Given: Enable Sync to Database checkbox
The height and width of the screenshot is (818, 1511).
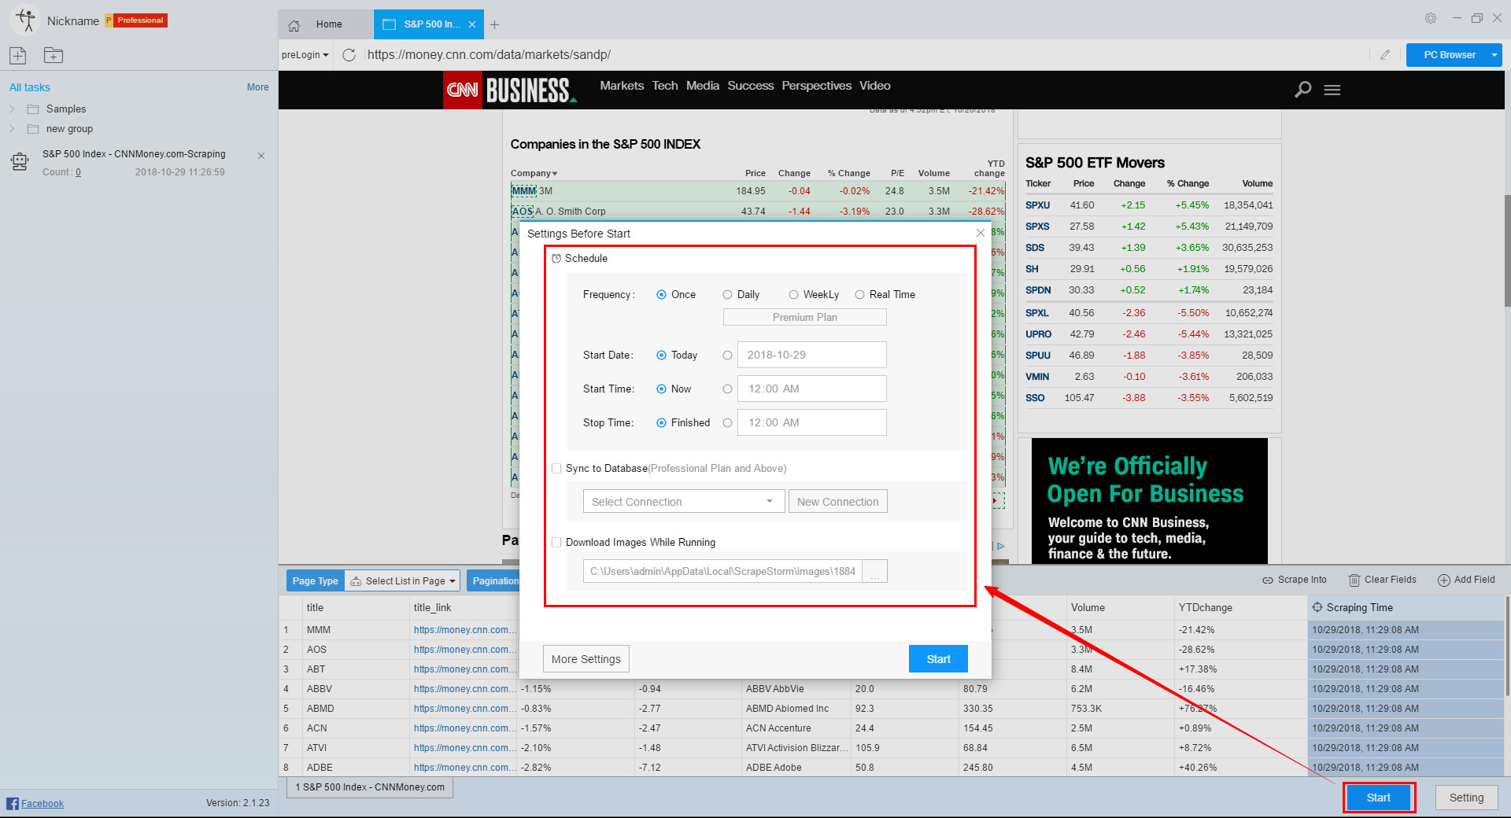Looking at the screenshot, I should pyautogui.click(x=556, y=469).
